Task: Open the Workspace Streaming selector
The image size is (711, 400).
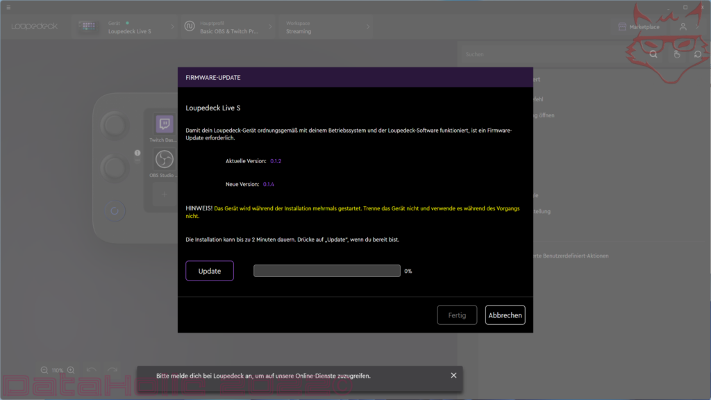Action: [326, 27]
